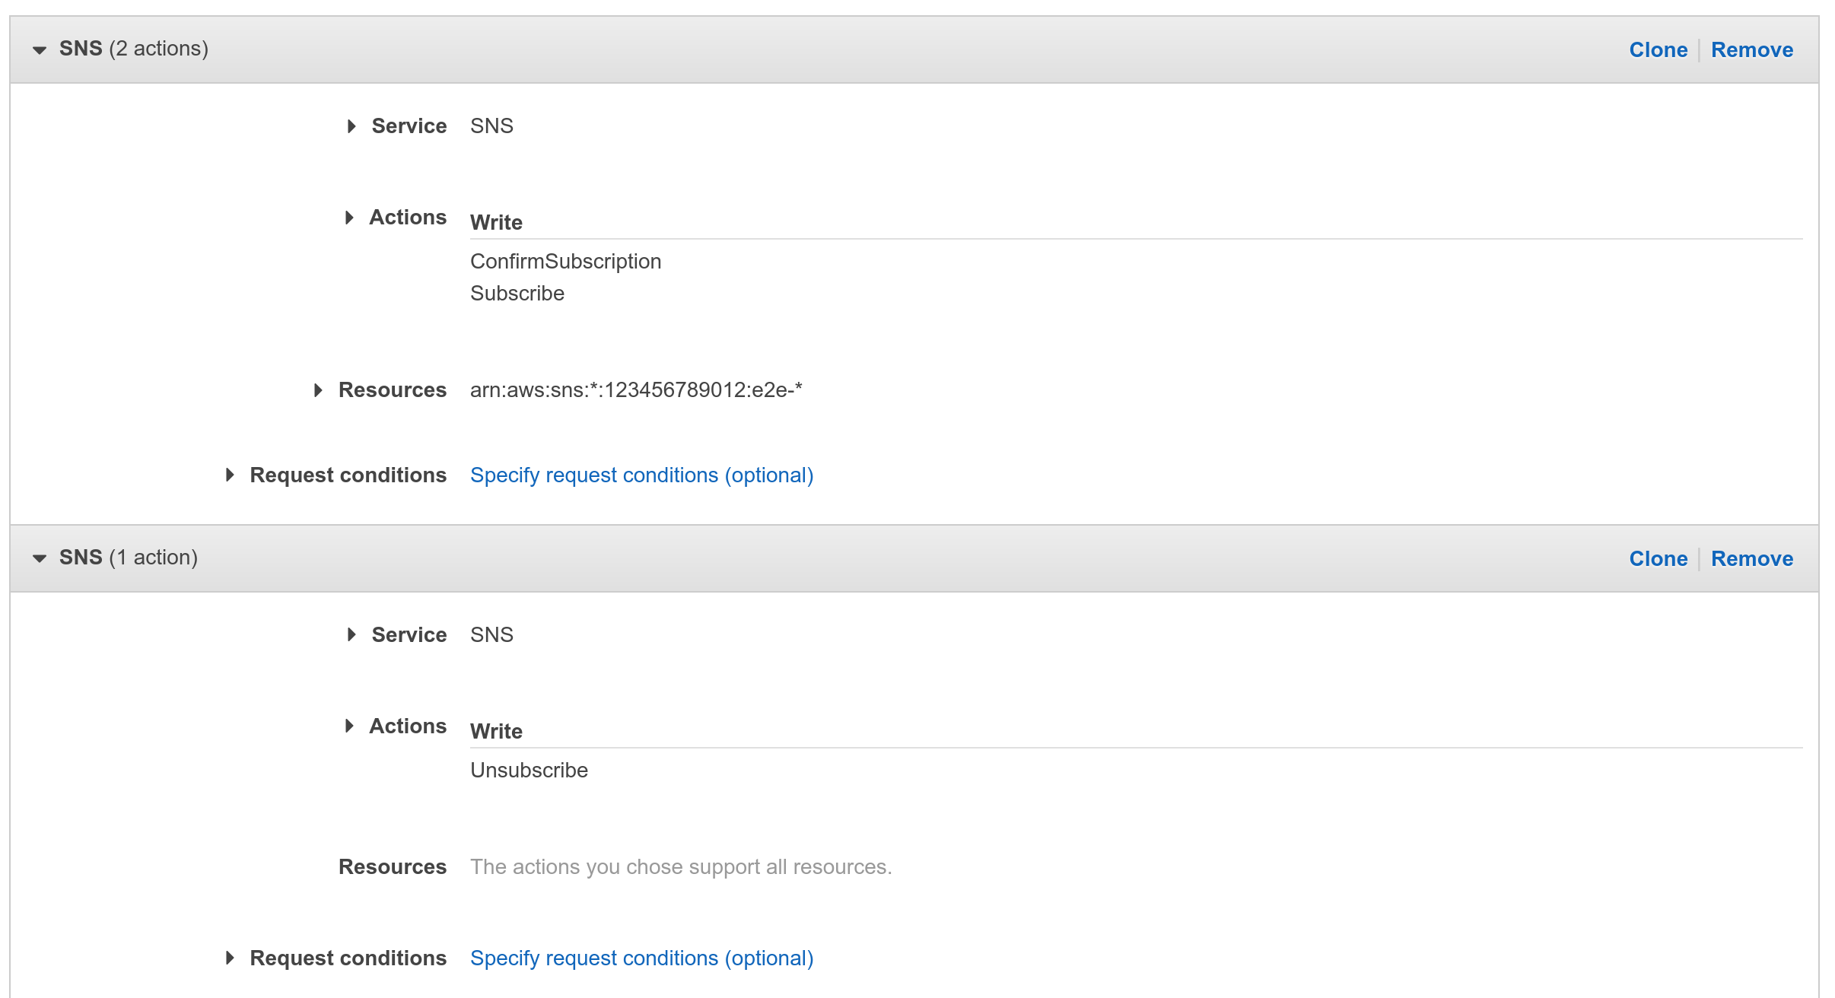Specify request conditions for SNS (1 action)
1835x998 pixels.
[642, 958]
